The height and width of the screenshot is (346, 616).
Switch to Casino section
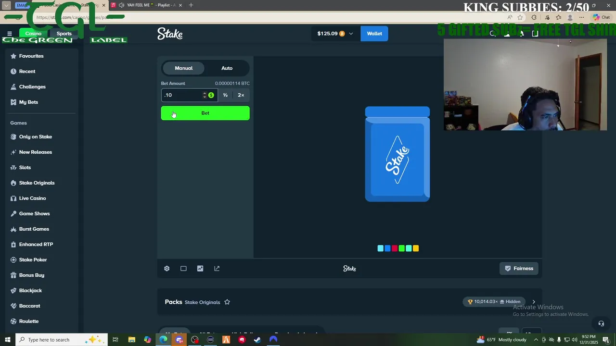33,34
